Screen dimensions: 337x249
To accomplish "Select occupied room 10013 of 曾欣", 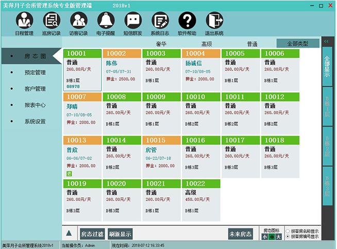I will (x=82, y=157).
